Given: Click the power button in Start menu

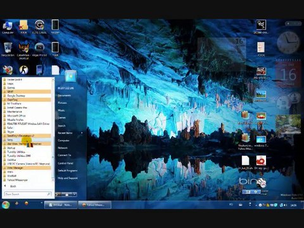Looking at the screenshot, I should tap(59, 194).
